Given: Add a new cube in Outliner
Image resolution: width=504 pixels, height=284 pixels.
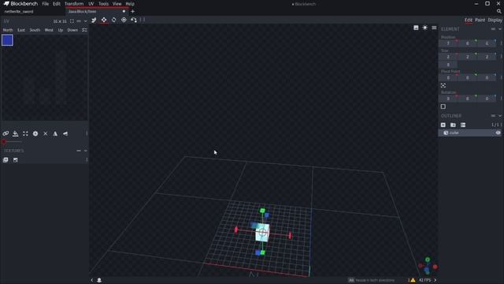Looking at the screenshot, I should (x=443, y=125).
